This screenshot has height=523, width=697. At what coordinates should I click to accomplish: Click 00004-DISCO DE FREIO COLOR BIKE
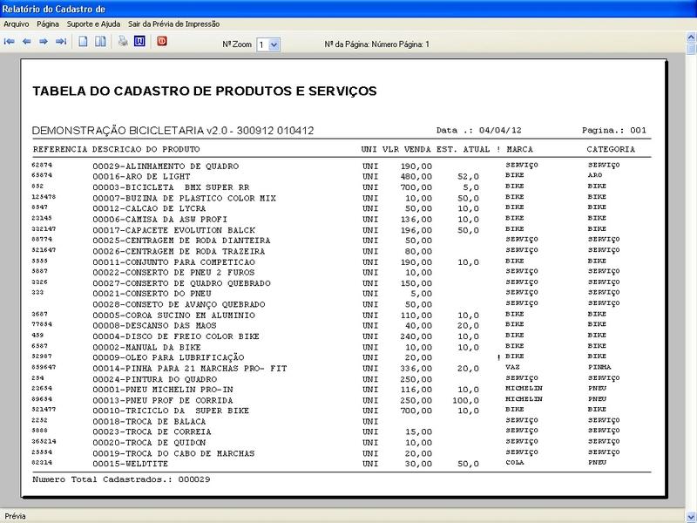pyautogui.click(x=176, y=336)
